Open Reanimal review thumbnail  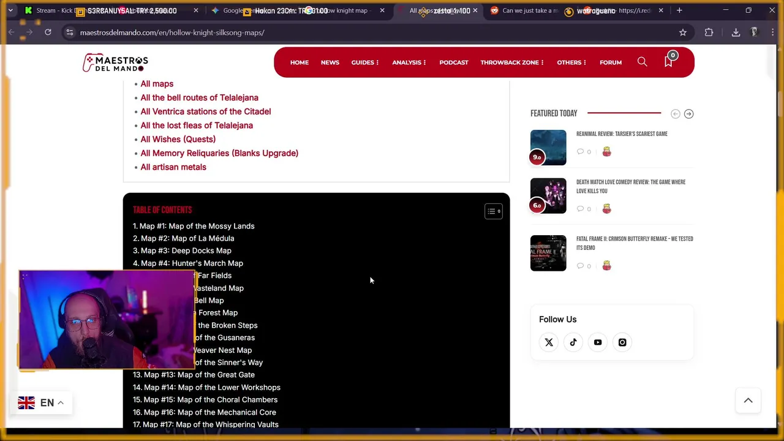(548, 148)
